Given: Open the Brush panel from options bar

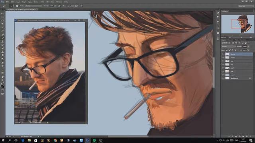Looking at the screenshot, I should tap(17, 6).
